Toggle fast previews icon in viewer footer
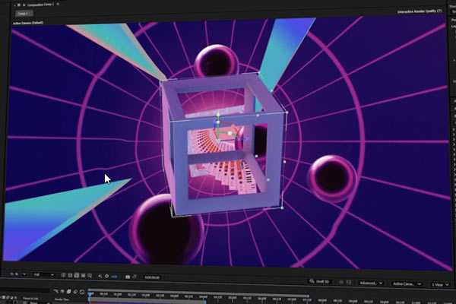The image size is (456, 304). pos(63,275)
